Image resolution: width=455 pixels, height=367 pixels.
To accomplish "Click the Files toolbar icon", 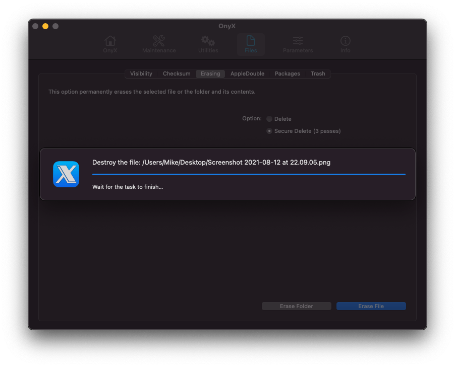I will tap(251, 44).
